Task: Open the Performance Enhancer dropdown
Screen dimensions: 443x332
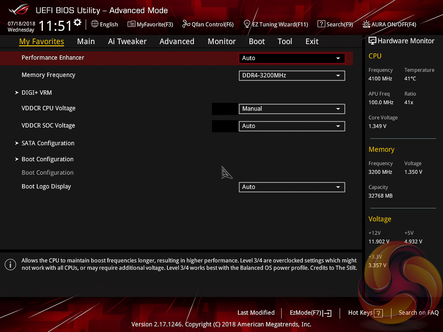Action: tap(292, 58)
